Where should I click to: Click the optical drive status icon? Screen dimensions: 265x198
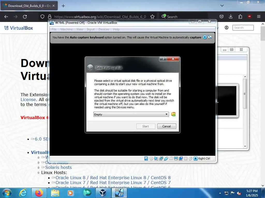tap(151, 159)
